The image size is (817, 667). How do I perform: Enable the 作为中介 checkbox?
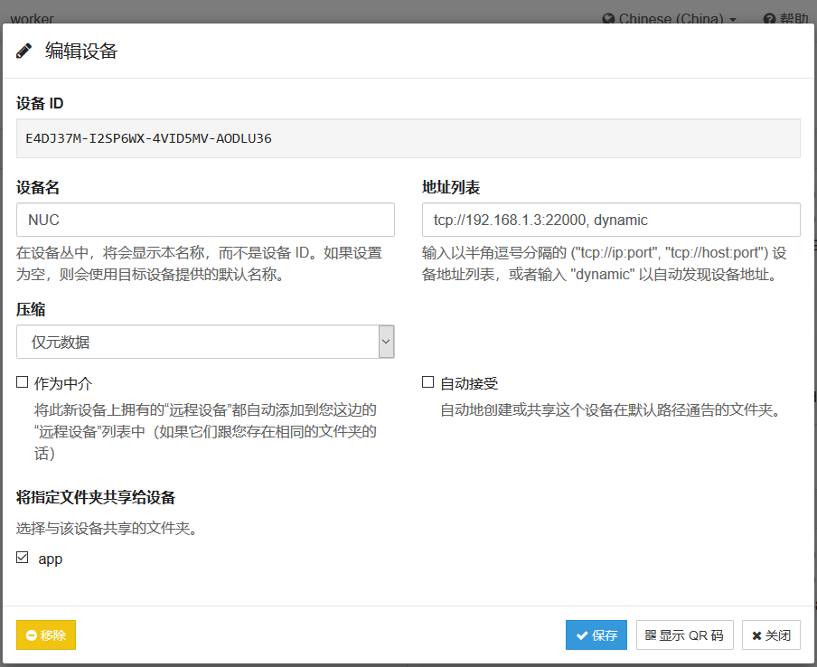coord(23,382)
